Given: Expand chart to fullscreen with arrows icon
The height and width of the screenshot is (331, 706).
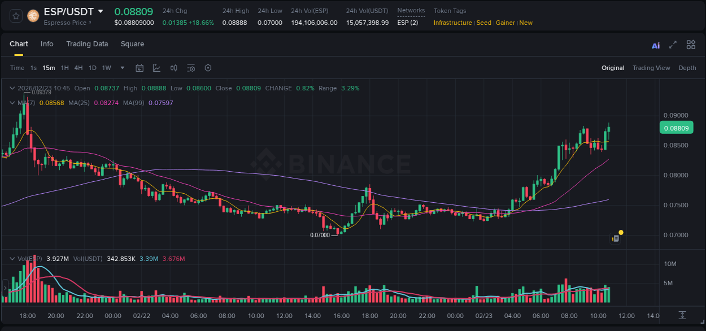Looking at the screenshot, I should click(x=672, y=45).
